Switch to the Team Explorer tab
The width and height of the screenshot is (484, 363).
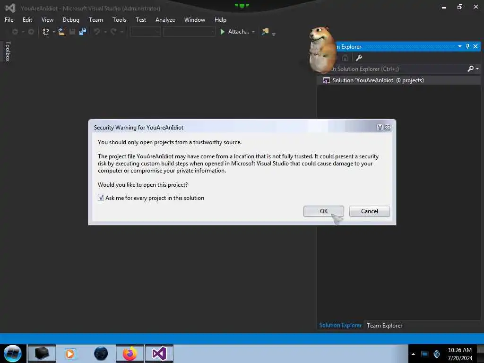[384, 325]
